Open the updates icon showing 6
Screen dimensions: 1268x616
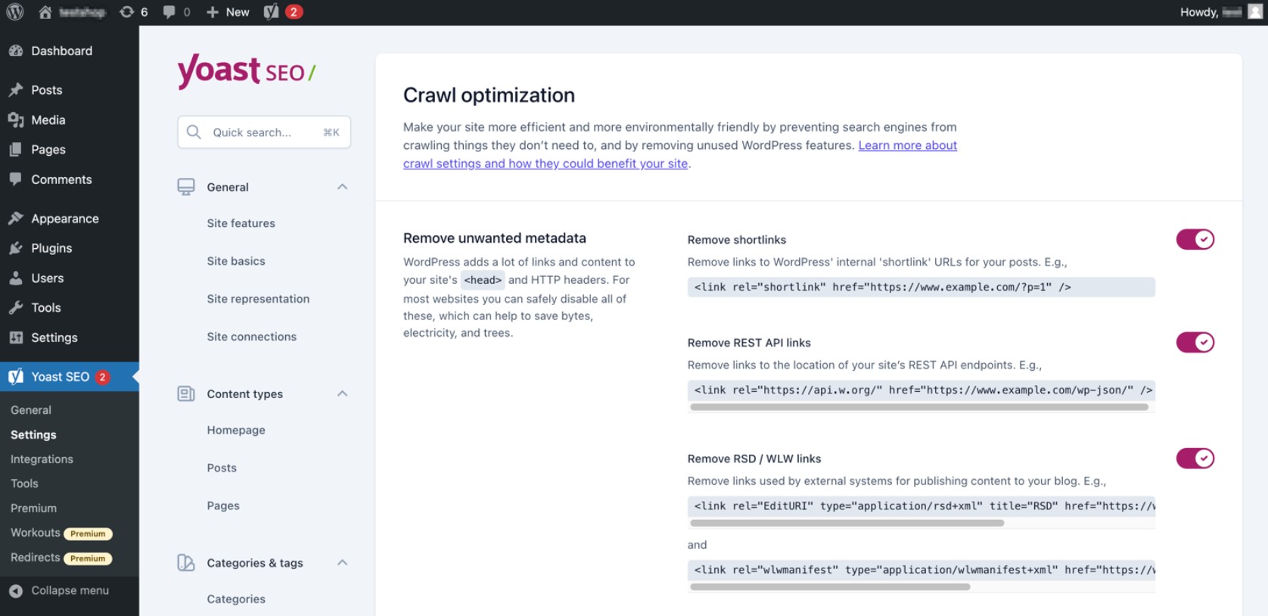point(127,12)
